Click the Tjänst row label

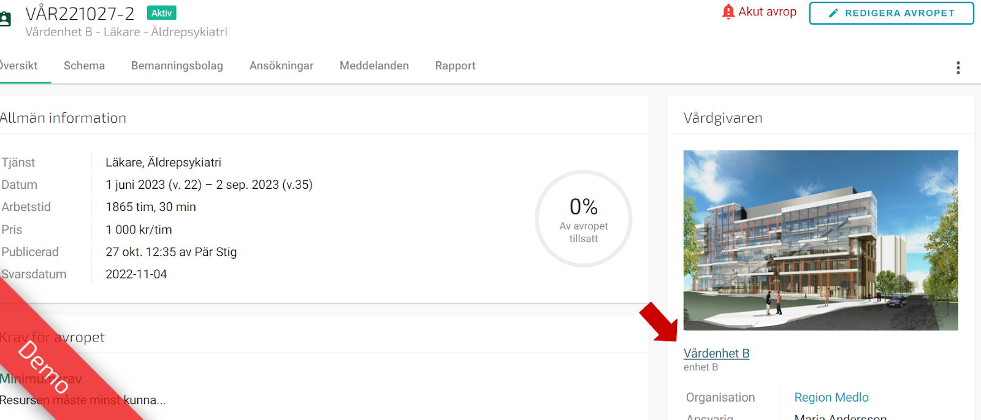click(18, 162)
